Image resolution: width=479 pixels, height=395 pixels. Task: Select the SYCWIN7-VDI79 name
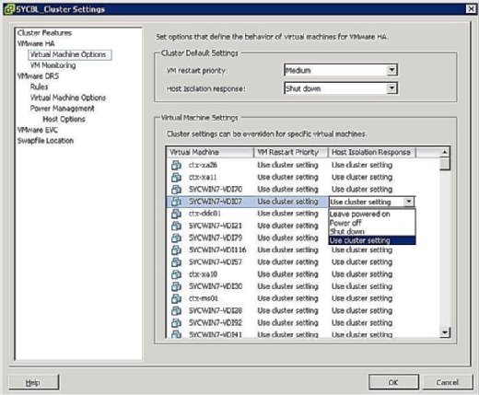(x=216, y=238)
